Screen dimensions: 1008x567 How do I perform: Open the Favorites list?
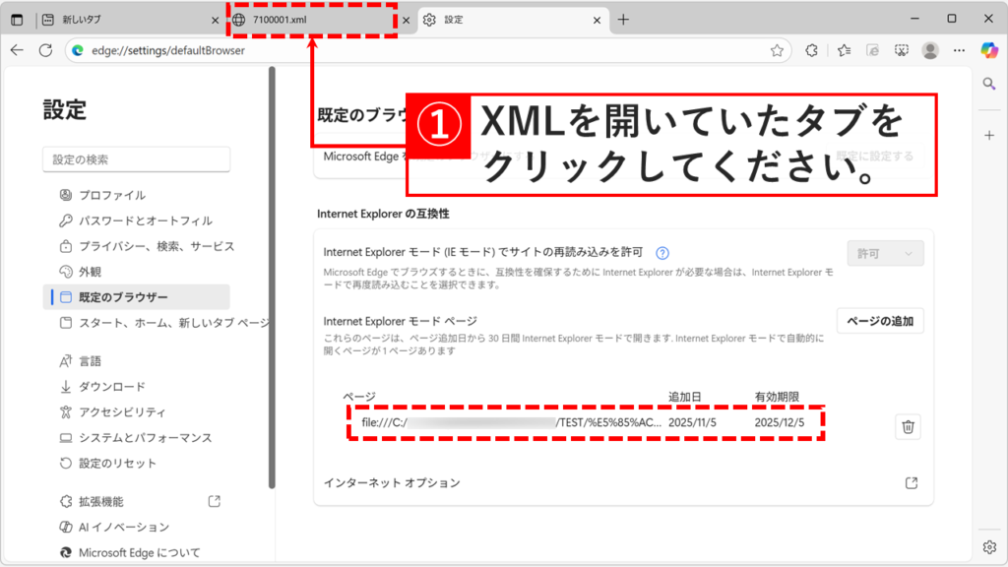point(844,50)
